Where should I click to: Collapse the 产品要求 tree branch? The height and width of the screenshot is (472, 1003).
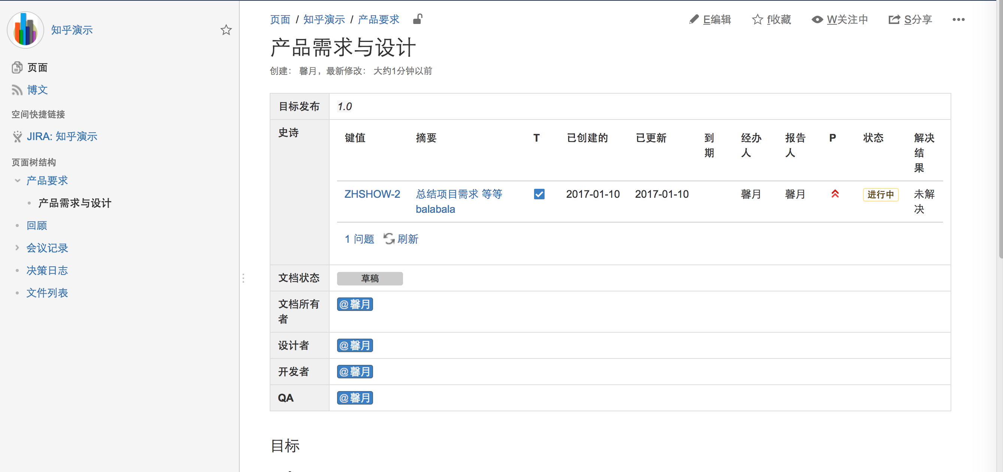tap(17, 180)
